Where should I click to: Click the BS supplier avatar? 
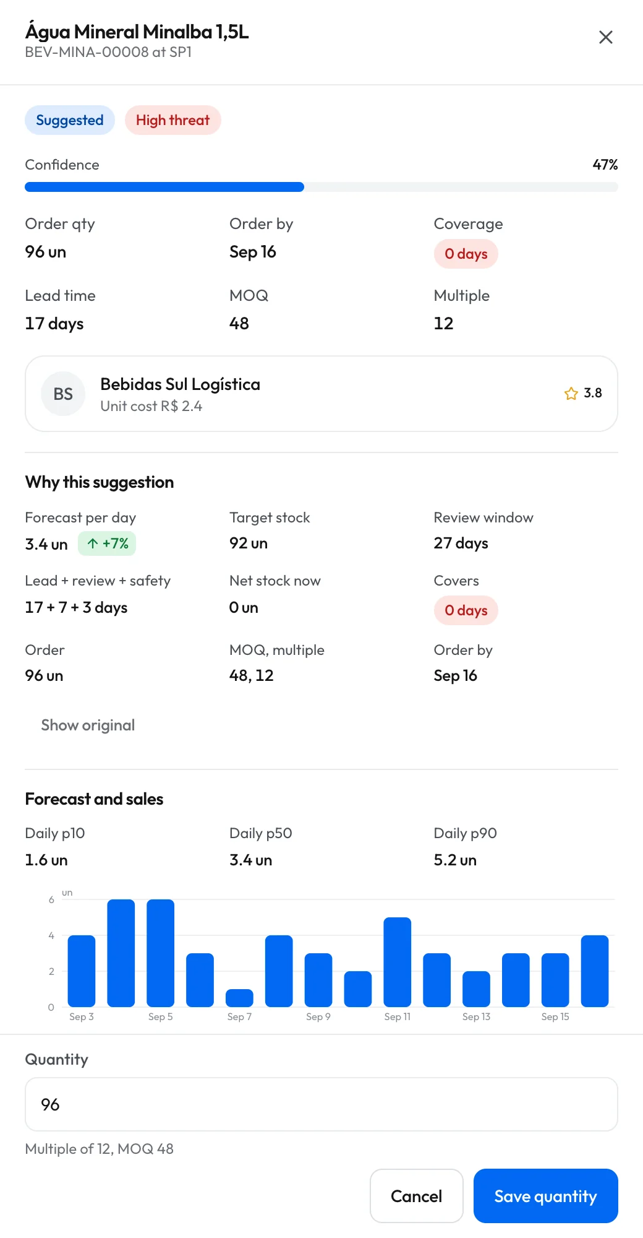63,394
